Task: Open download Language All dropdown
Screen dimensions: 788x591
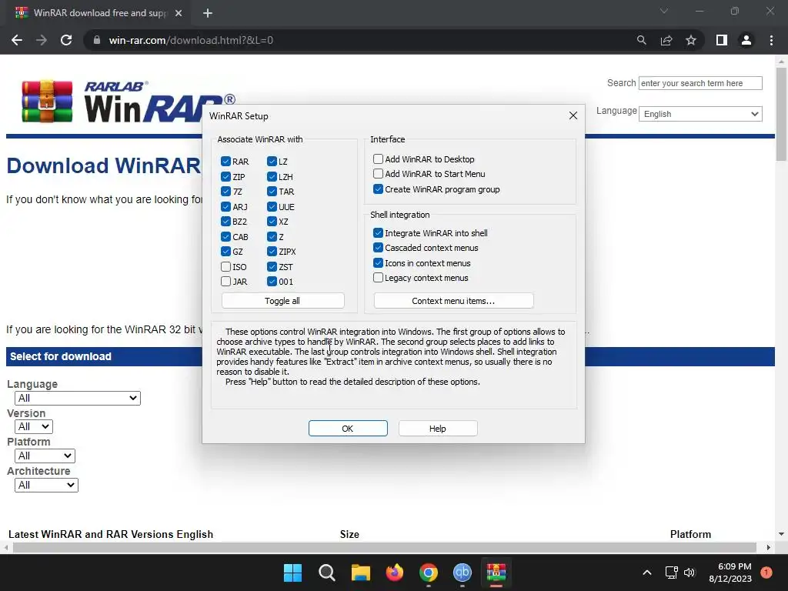Action: [x=78, y=398]
